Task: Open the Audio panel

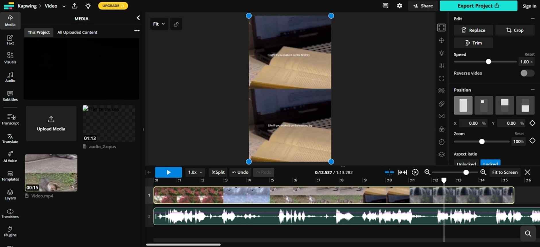Action: 10,77
